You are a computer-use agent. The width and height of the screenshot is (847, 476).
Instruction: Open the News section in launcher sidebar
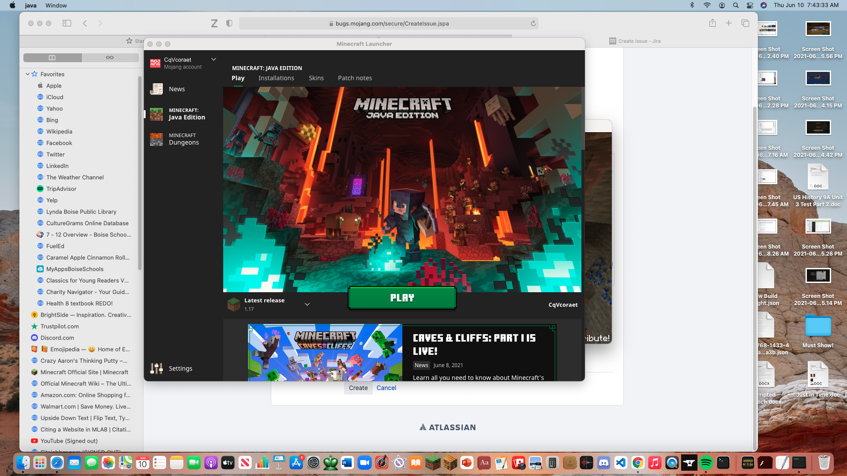[176, 89]
